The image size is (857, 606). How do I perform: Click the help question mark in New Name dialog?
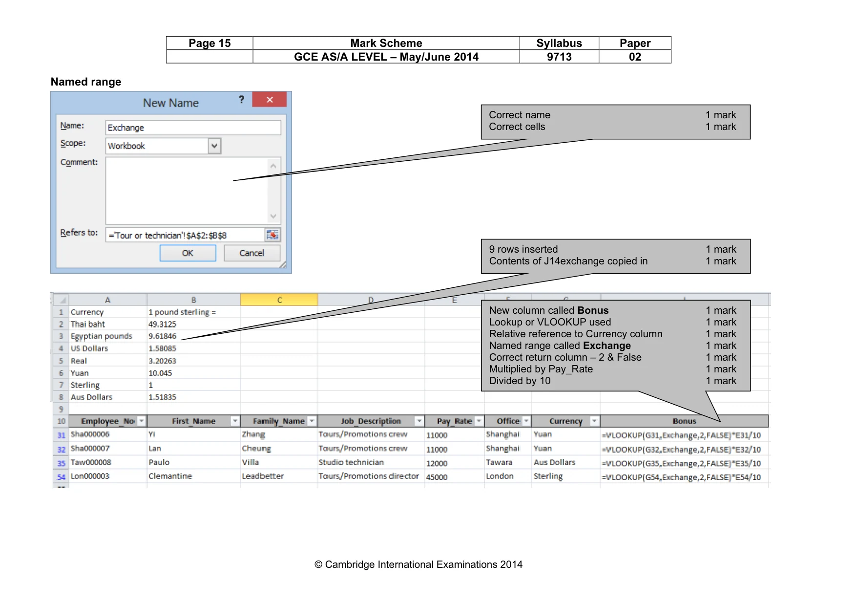[241, 100]
